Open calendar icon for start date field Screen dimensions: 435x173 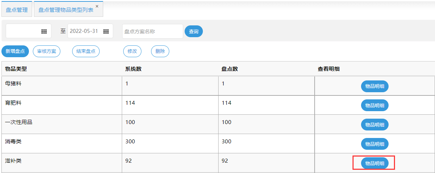click(x=44, y=31)
